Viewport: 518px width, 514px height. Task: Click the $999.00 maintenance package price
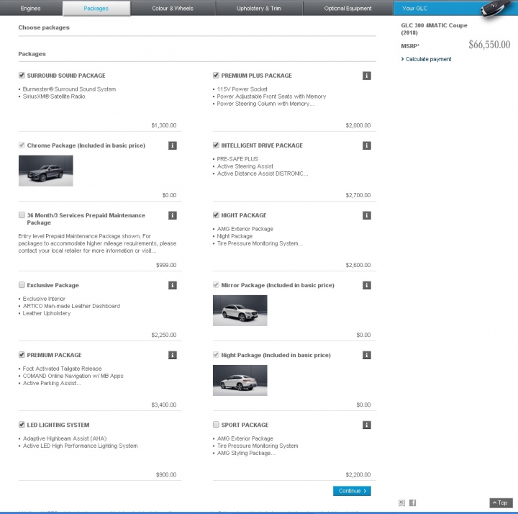coord(166,265)
